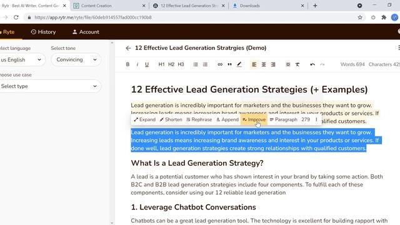The width and height of the screenshot is (400, 225).
Task: Apply H2 heading style
Action: click(171, 64)
